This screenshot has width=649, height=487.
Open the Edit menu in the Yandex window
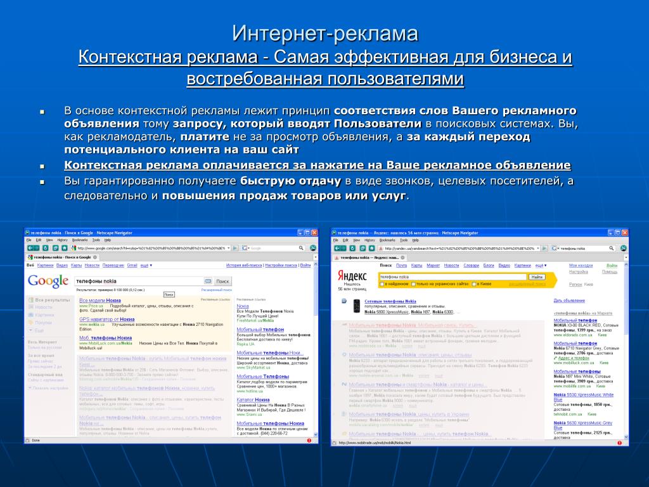coord(345,240)
